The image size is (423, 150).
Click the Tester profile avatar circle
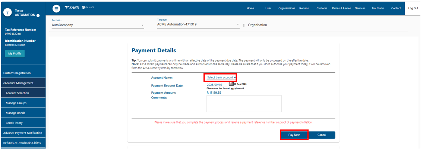coord(7,13)
